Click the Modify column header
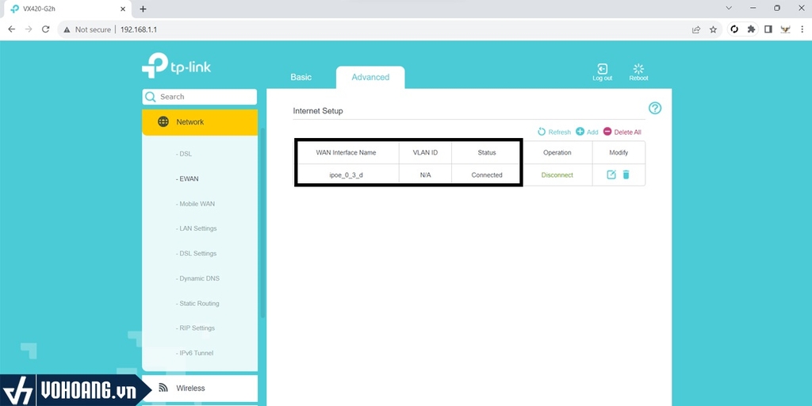The width and height of the screenshot is (812, 406). [x=619, y=153]
